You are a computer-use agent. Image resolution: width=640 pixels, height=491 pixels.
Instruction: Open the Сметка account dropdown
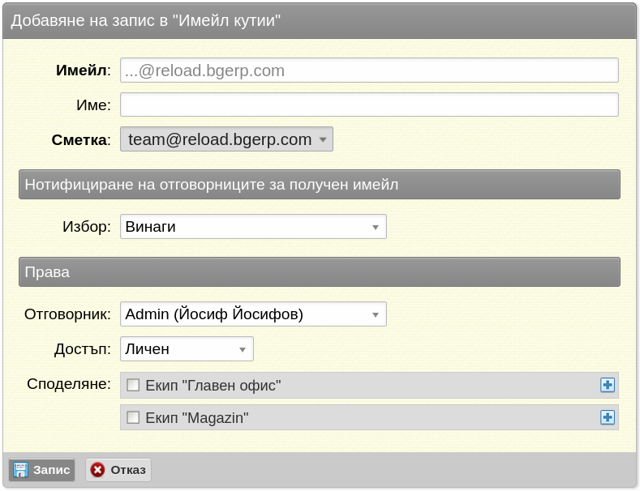click(226, 139)
